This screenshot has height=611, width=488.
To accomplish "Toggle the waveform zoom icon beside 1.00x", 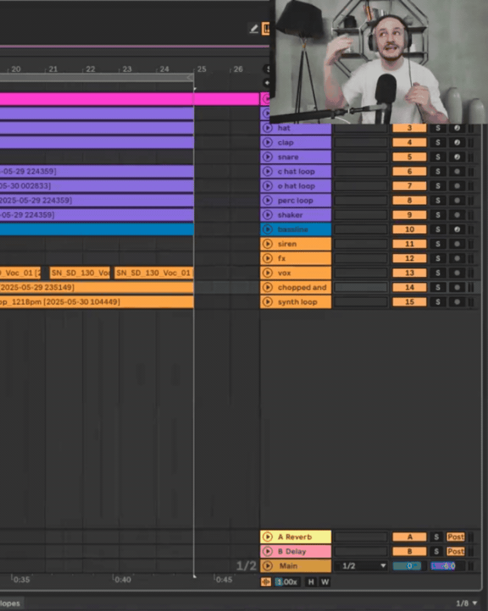I will 266,582.
